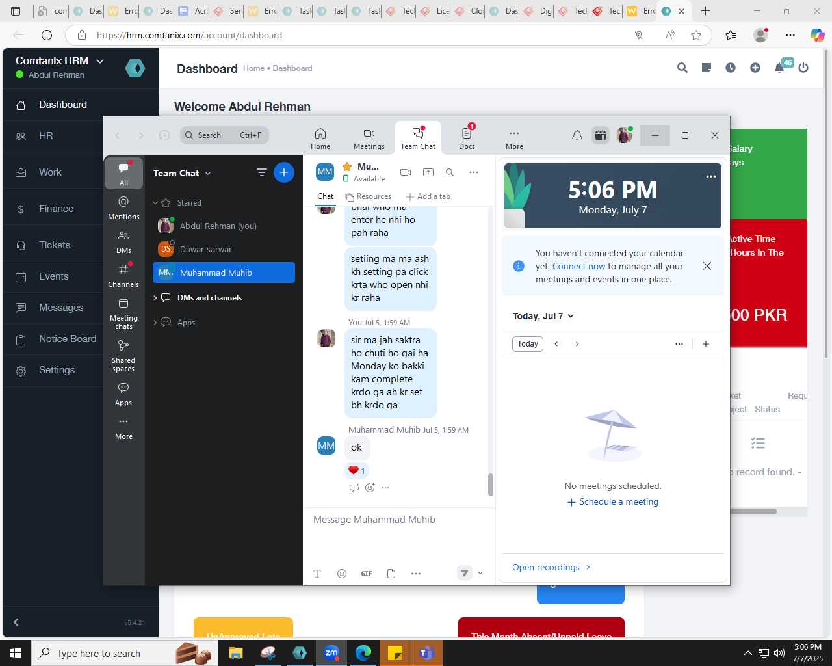This screenshot has width=832, height=666.
Task: Open Channels in the Zoom sidebar
Action: (x=123, y=276)
